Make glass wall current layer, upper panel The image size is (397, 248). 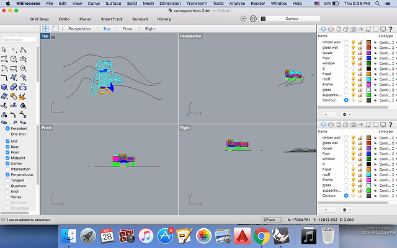click(346, 48)
